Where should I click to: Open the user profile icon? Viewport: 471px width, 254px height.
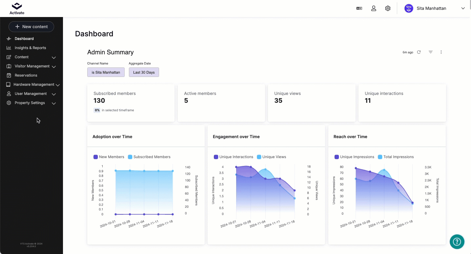point(374,9)
